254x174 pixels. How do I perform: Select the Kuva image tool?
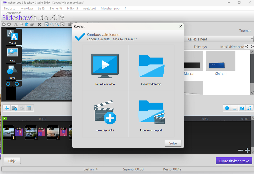coord(13,54)
